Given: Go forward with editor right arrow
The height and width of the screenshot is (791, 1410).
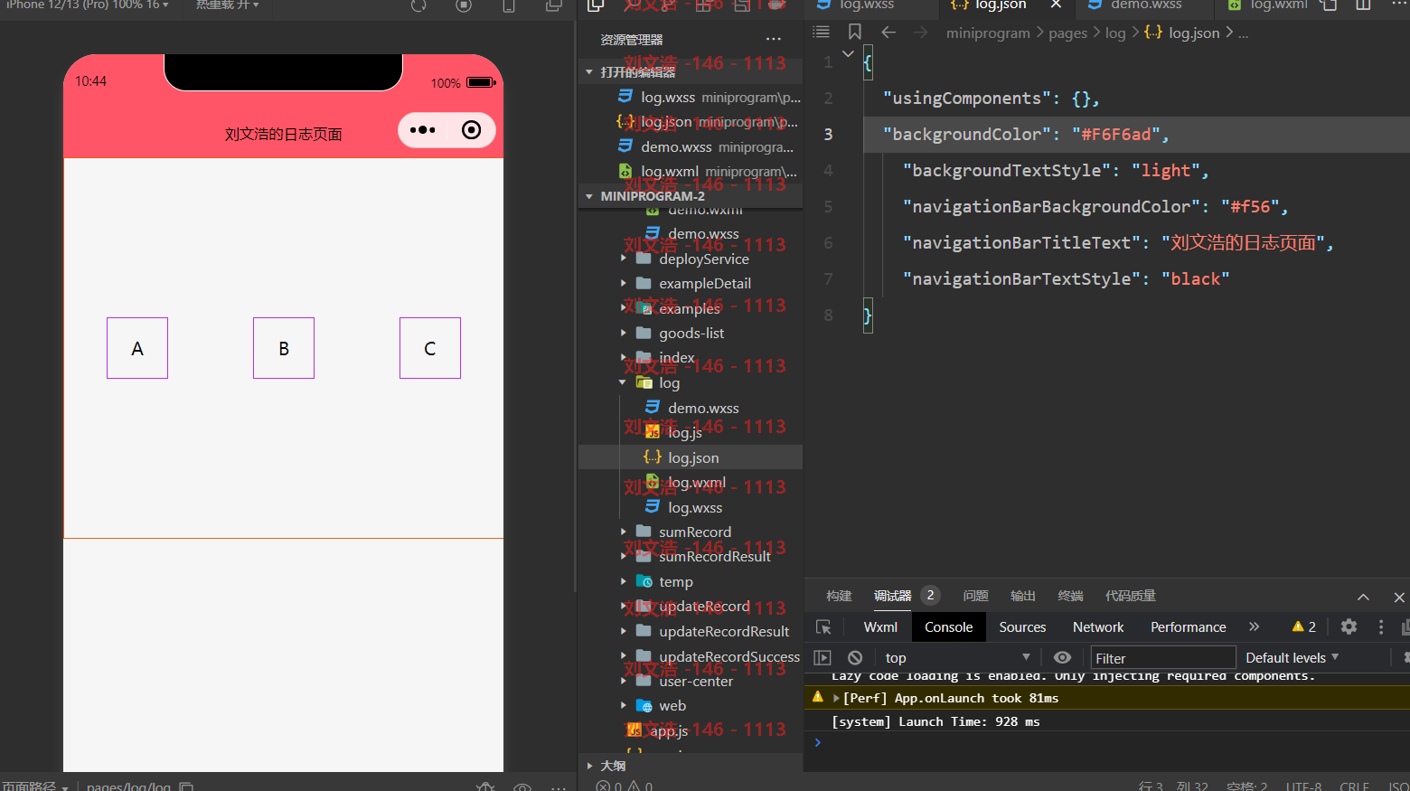Looking at the screenshot, I should [921, 33].
